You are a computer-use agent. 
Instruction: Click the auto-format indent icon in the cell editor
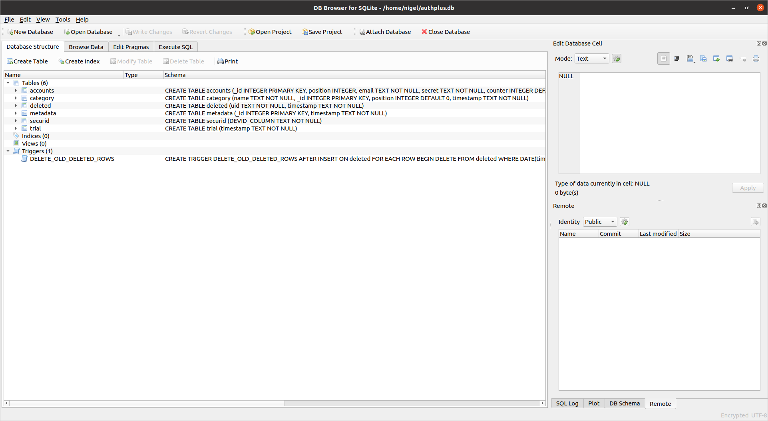(x=677, y=59)
